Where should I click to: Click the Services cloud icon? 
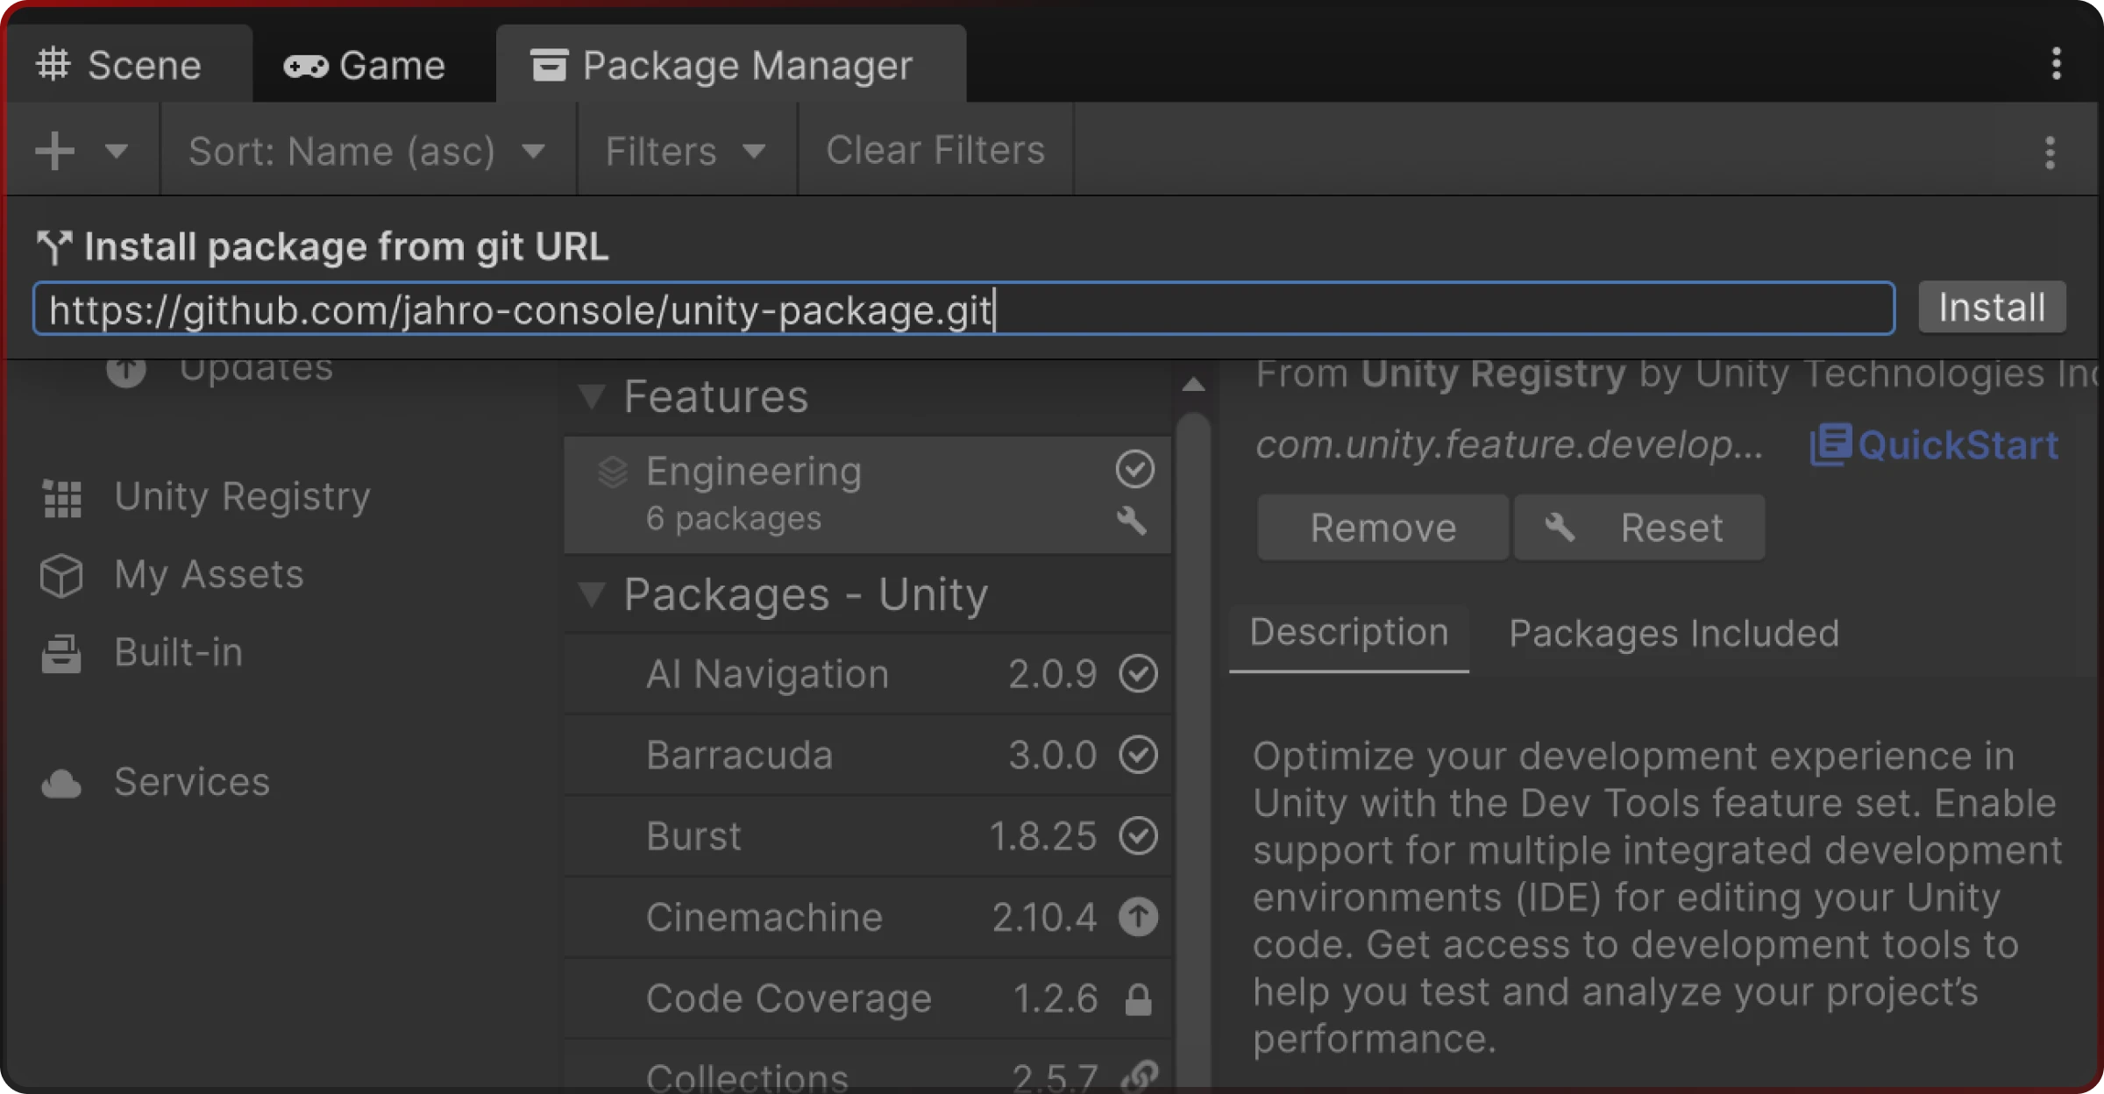61,784
